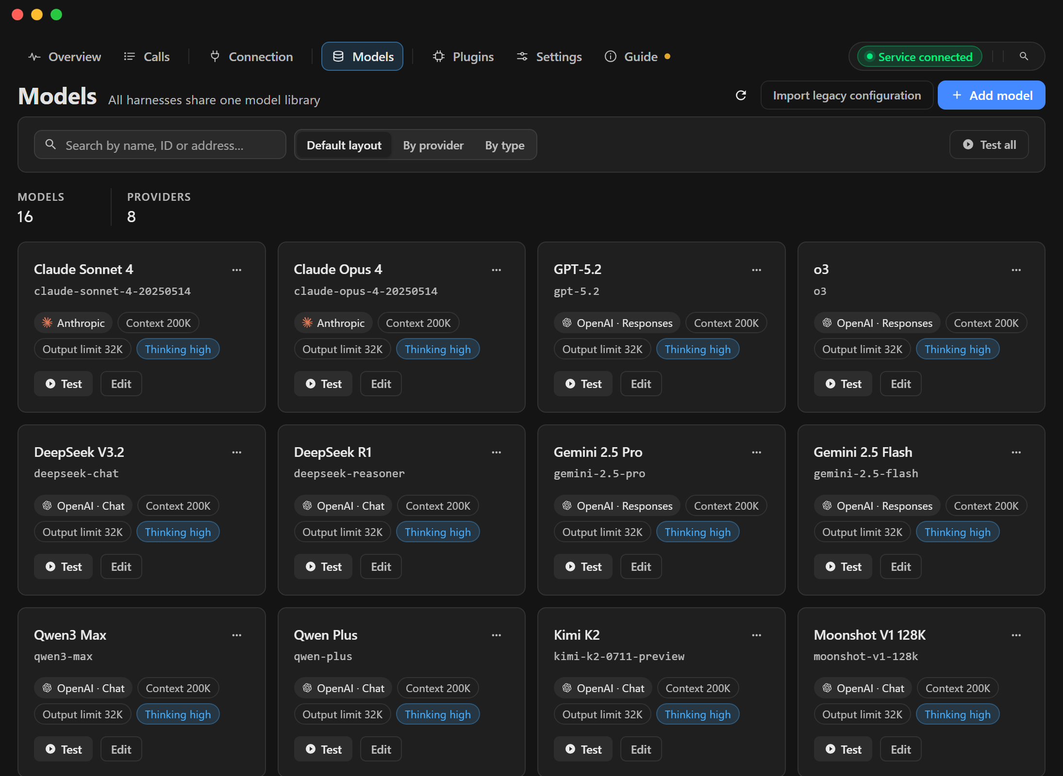This screenshot has width=1063, height=776.
Task: Open the Guide tab
Action: 637,57
